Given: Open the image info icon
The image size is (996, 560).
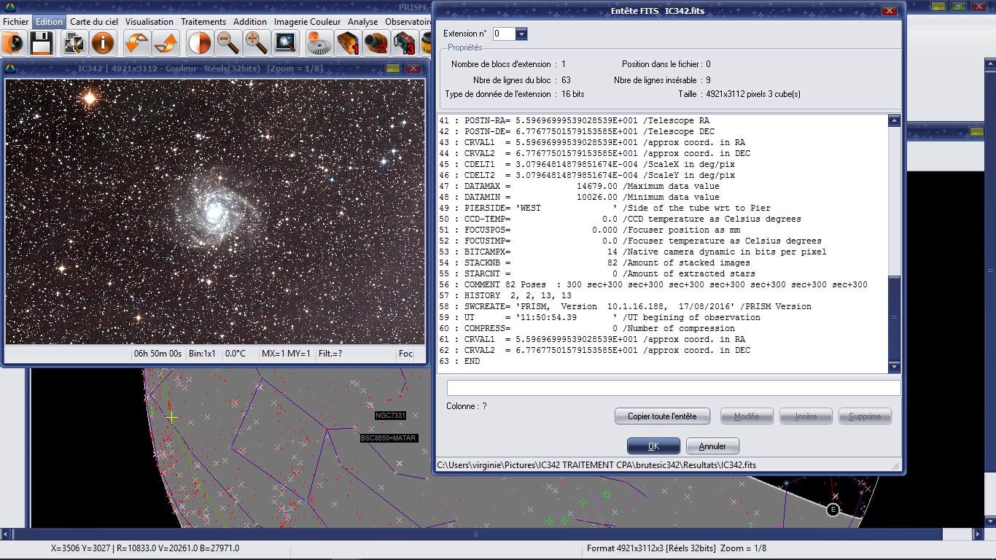Looking at the screenshot, I should click(103, 43).
